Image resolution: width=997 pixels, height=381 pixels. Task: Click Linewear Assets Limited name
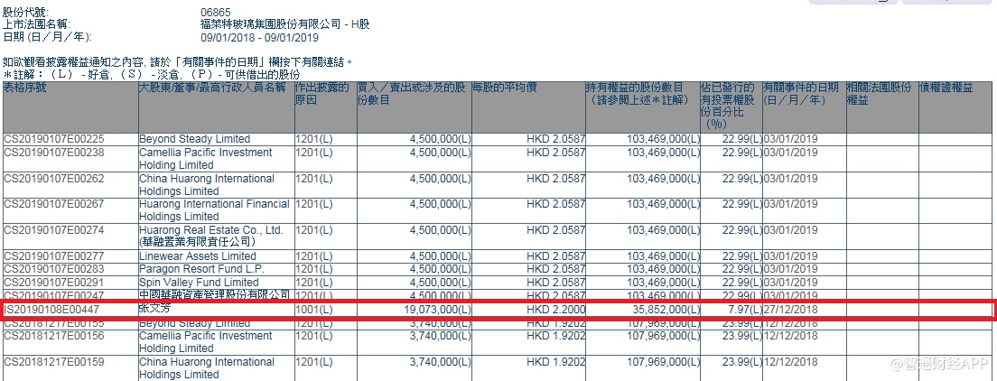coord(198,256)
